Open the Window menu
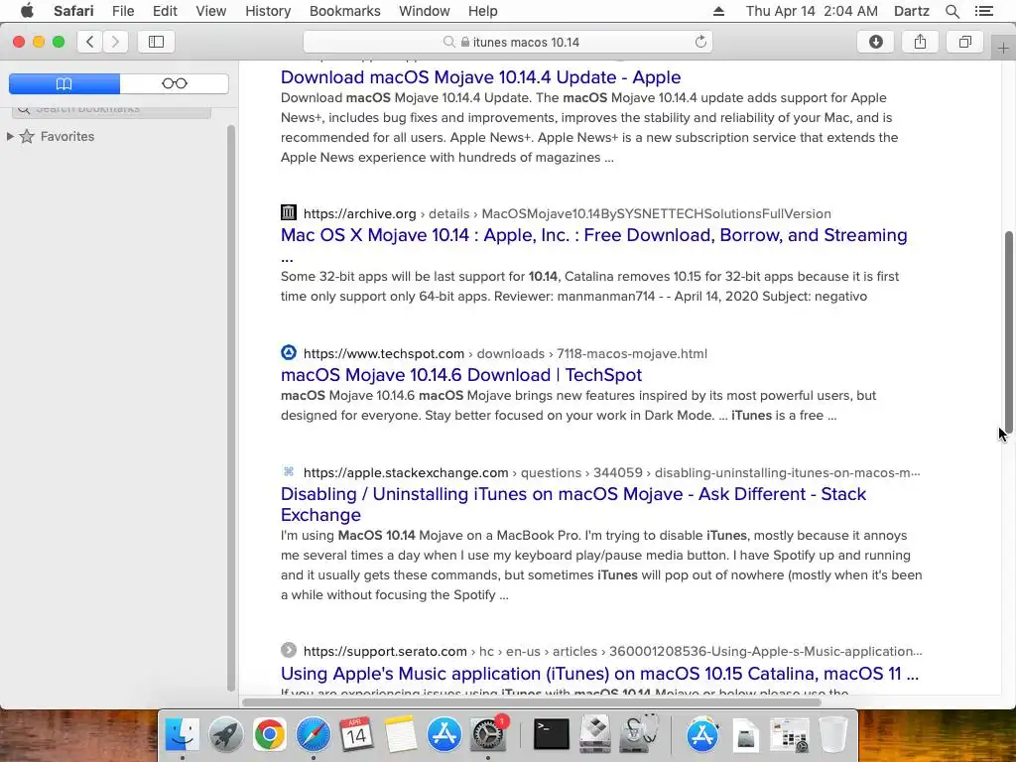 point(424,11)
